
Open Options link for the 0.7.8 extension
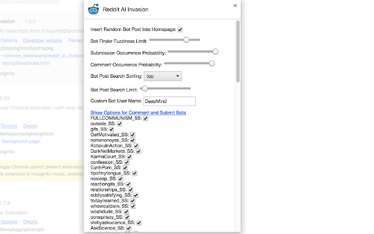(9, 222)
